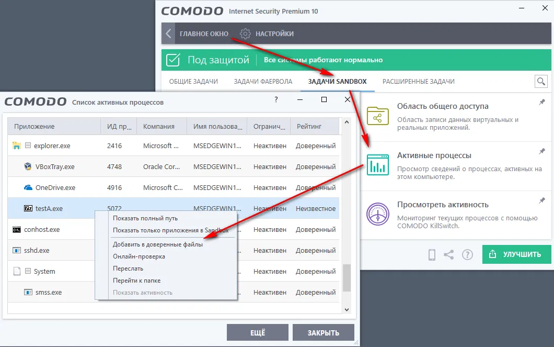Pin the Область общего доступа task

click(542, 102)
